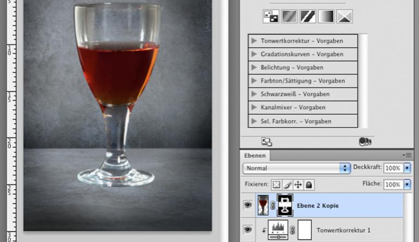Expand Kanalmixer – Vorgaben presets

(x=254, y=107)
